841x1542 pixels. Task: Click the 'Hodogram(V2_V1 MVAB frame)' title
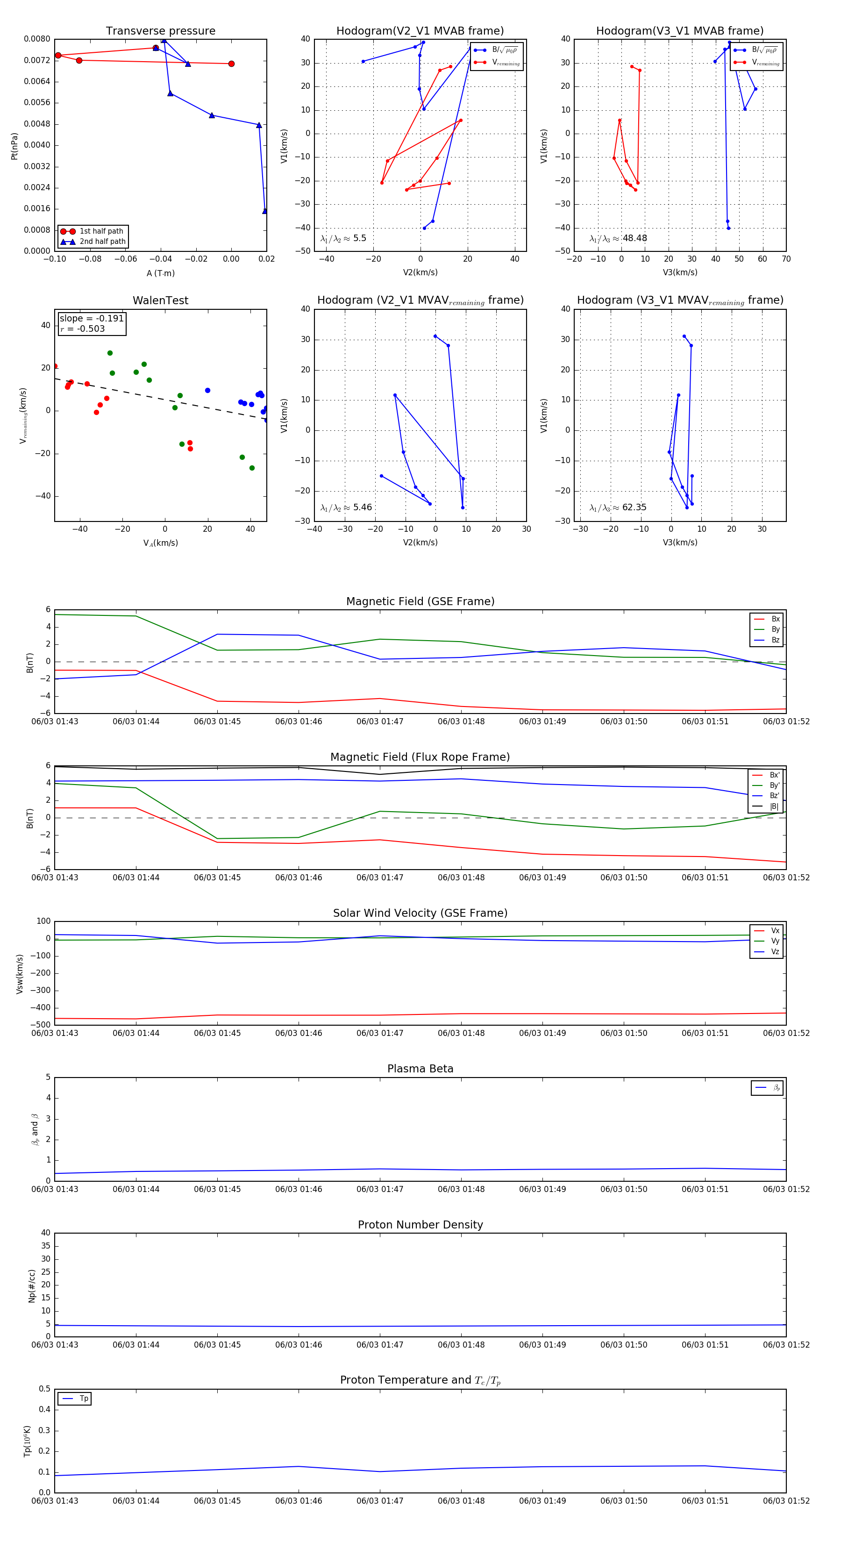pyautogui.click(x=420, y=31)
